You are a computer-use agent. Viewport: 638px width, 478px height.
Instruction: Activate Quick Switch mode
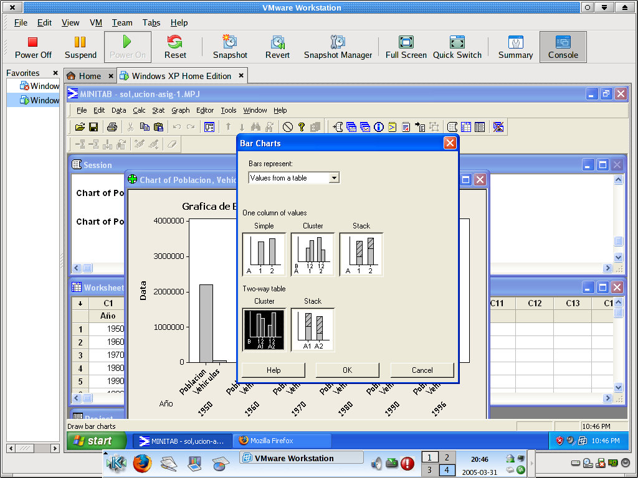click(x=457, y=47)
